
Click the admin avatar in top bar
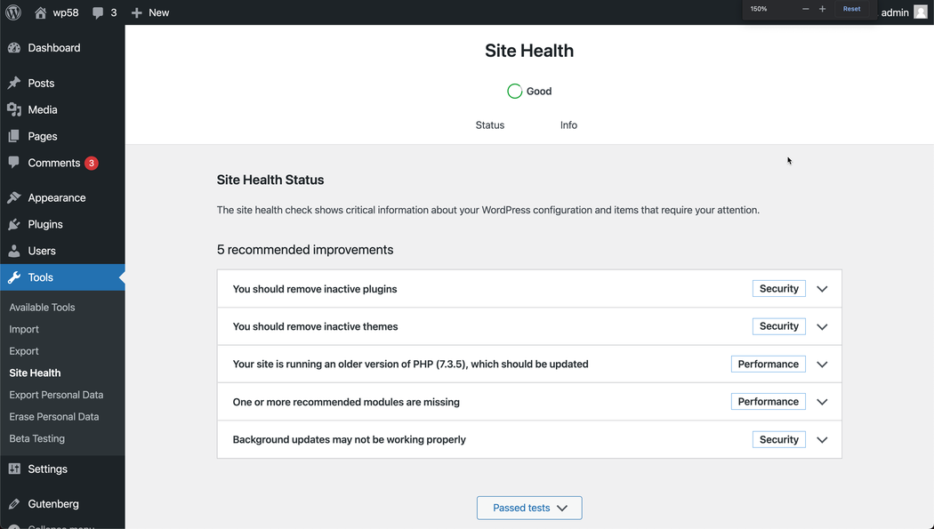(921, 12)
